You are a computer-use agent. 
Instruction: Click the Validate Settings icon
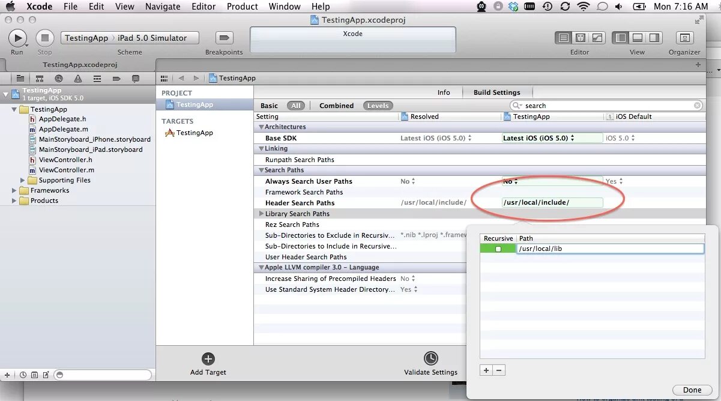[430, 359]
